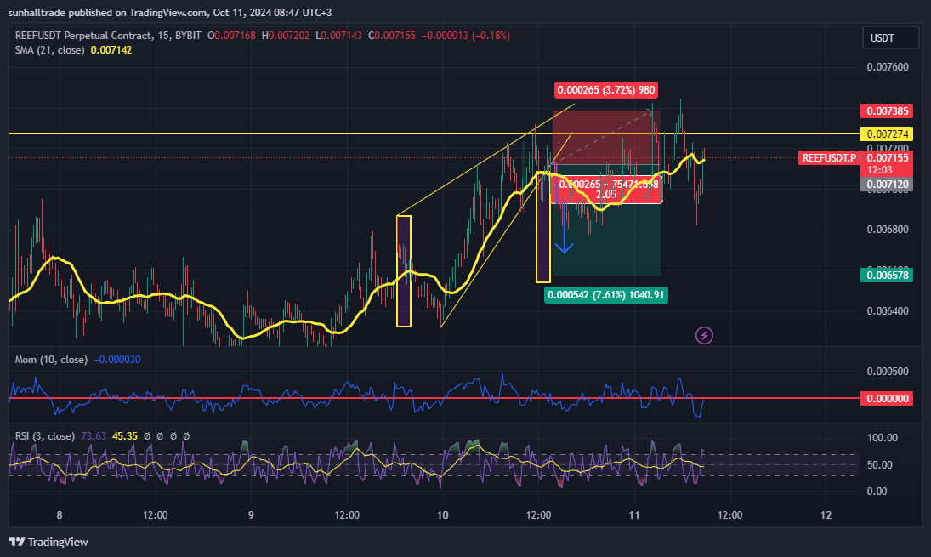The width and height of the screenshot is (931, 557).
Task: Click the high price H0.007202 in header
Action: coord(285,36)
